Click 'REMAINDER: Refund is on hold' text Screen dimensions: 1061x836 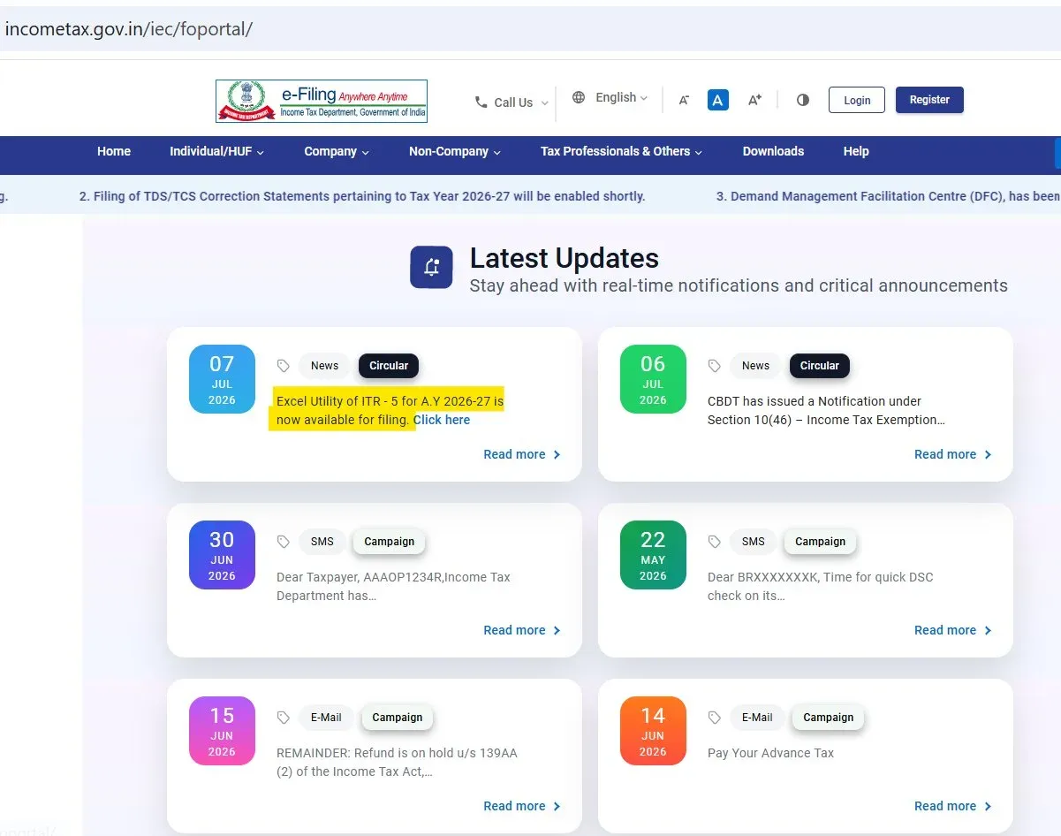[397, 762]
